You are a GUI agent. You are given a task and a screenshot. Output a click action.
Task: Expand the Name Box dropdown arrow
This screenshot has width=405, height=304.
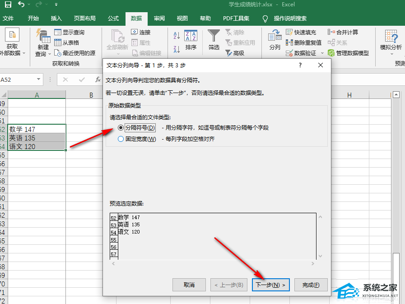pyautogui.click(x=38, y=80)
